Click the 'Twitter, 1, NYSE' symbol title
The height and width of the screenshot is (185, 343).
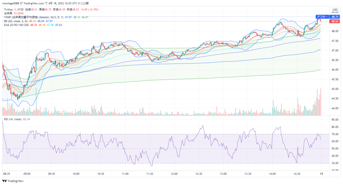14,10
